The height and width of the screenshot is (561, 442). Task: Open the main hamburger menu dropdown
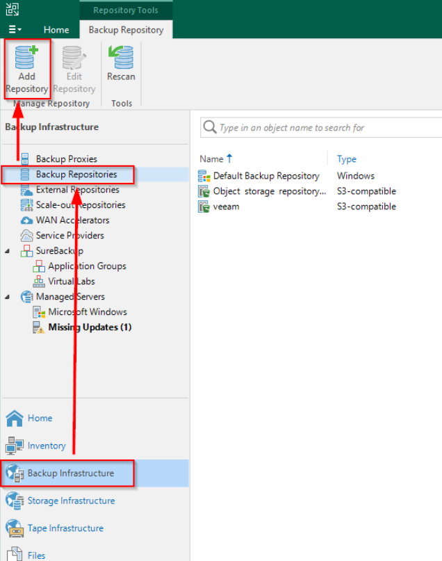(x=15, y=30)
